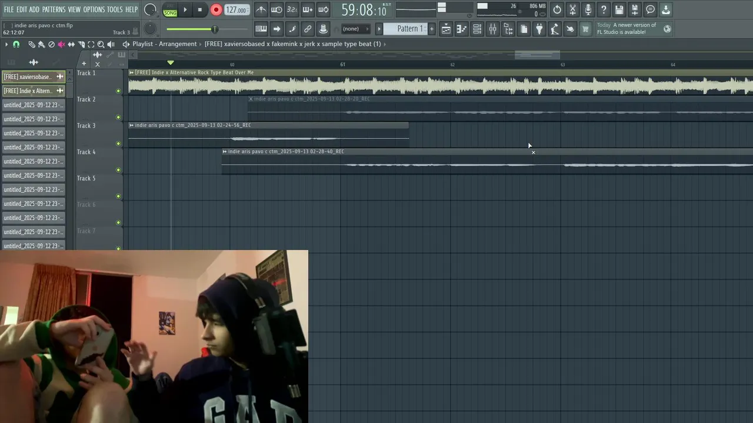Screen dimensions: 753x423
Task: Open the Pattern 1 selector dropdown
Action: click(406, 29)
